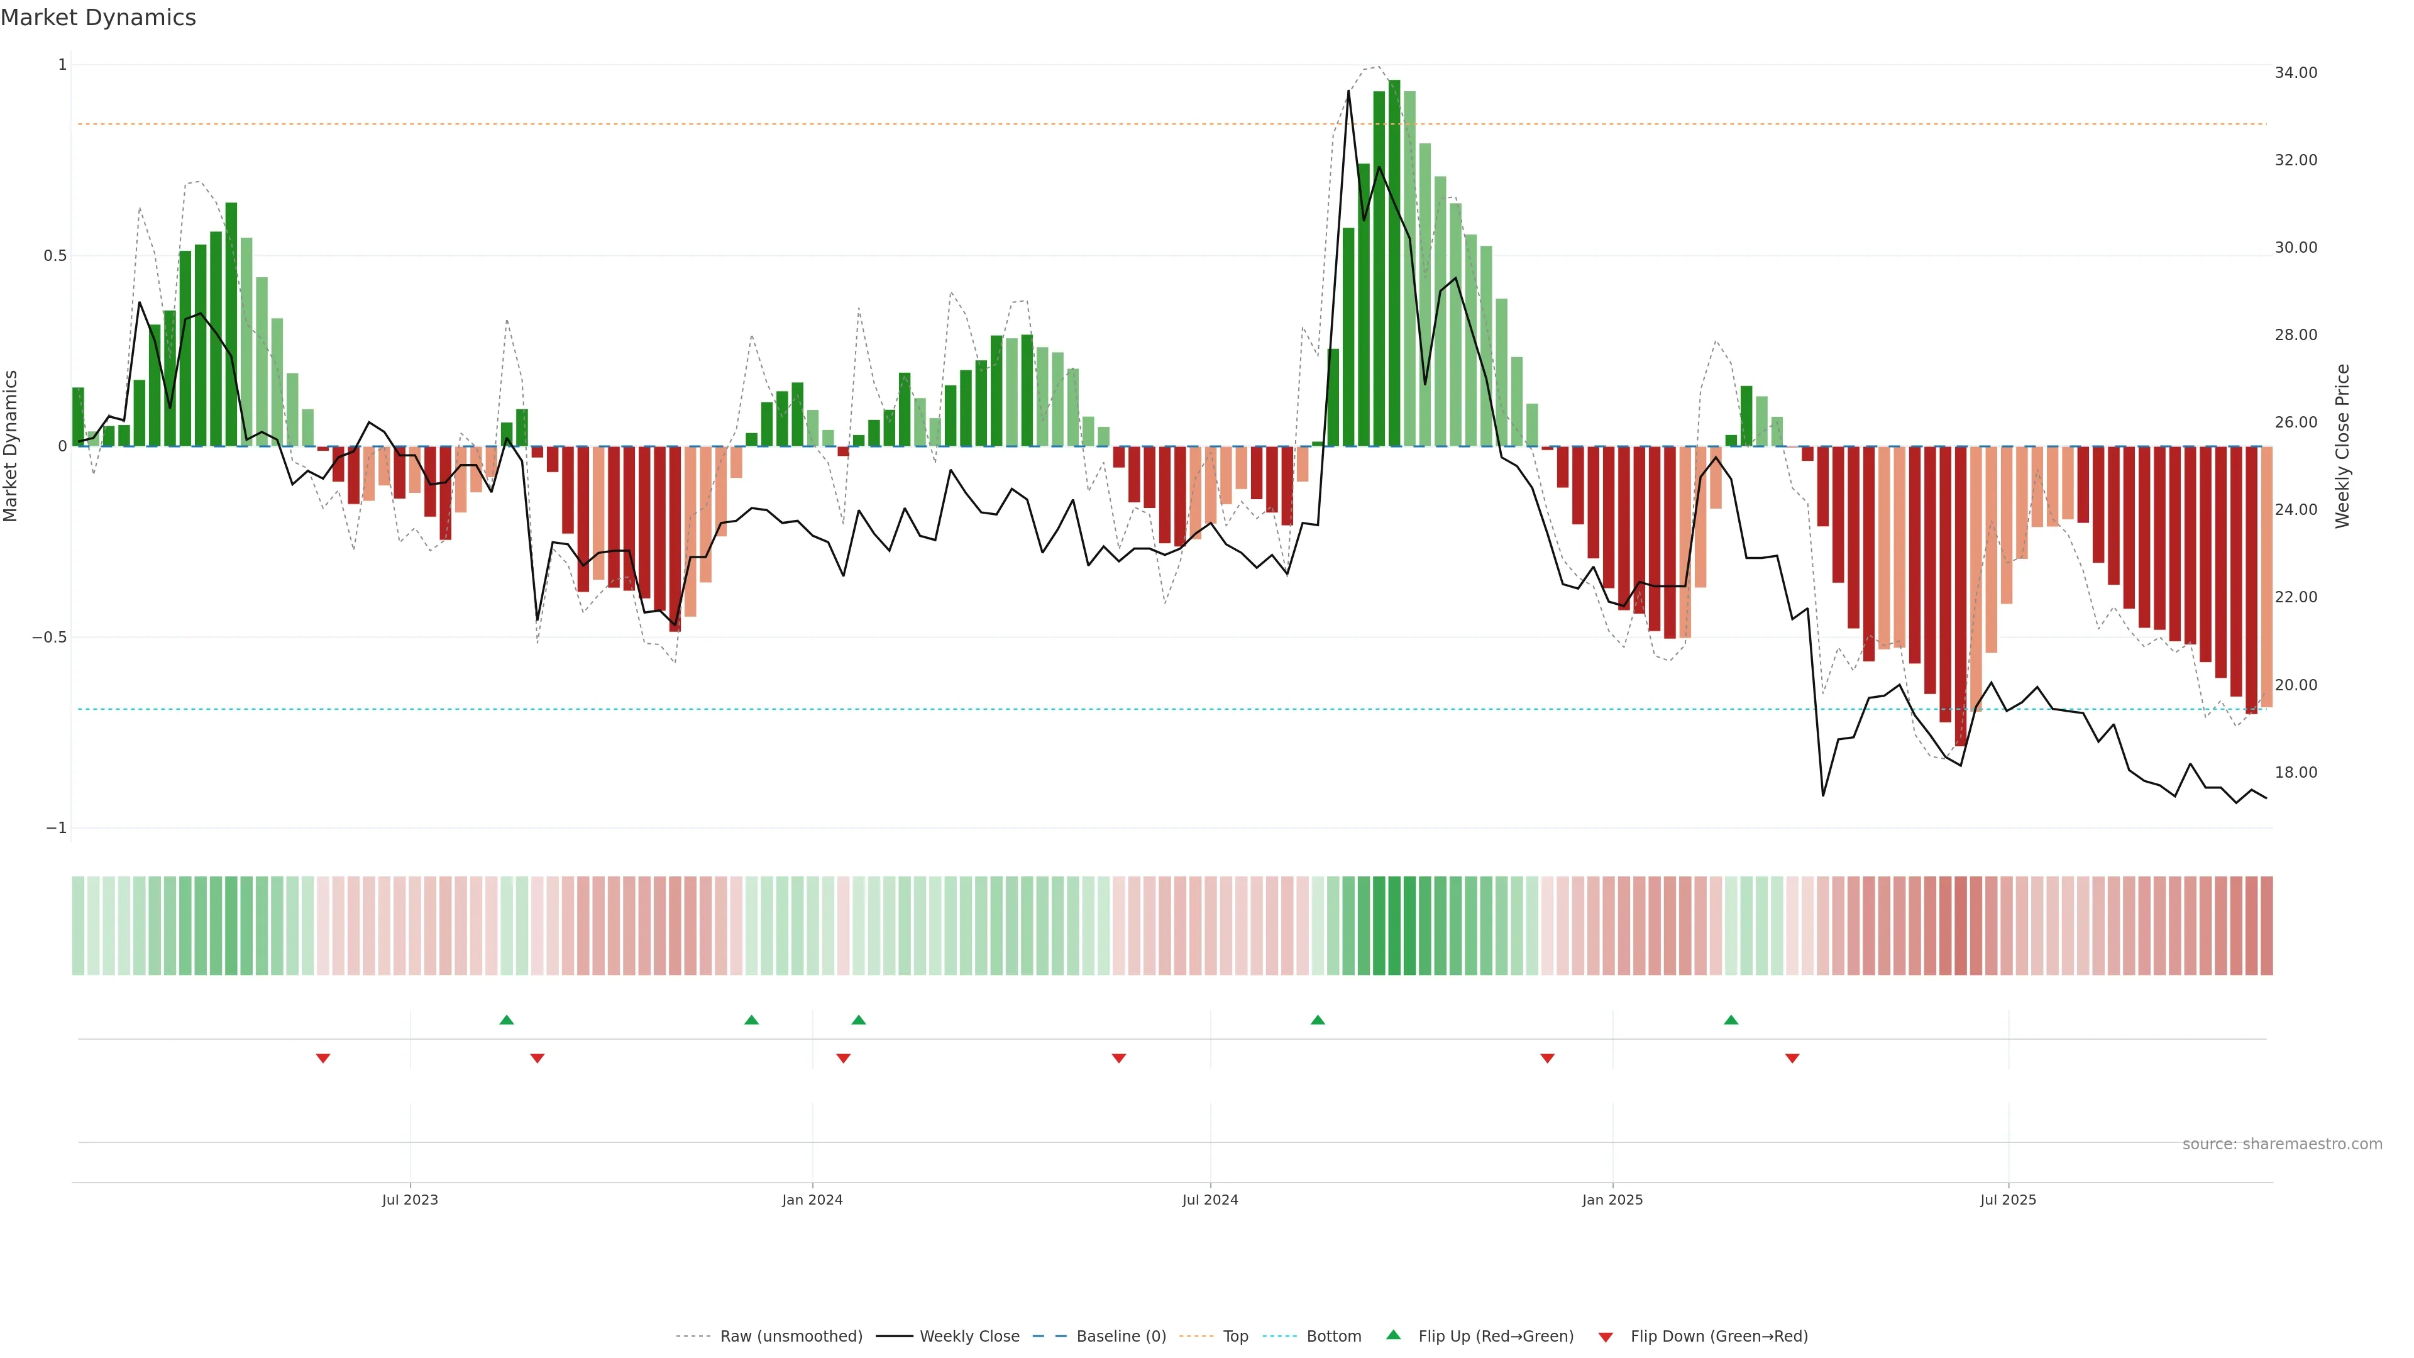Click the Weekly Close Price axis title
2414x1358 pixels.
pyautogui.click(x=2343, y=446)
